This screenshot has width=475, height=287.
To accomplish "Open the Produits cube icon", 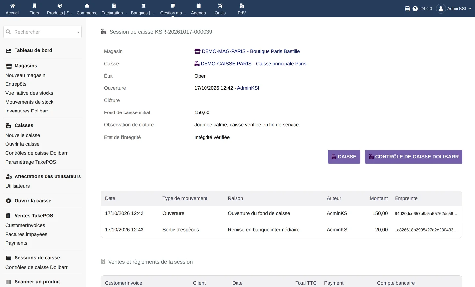I will pyautogui.click(x=60, y=6).
